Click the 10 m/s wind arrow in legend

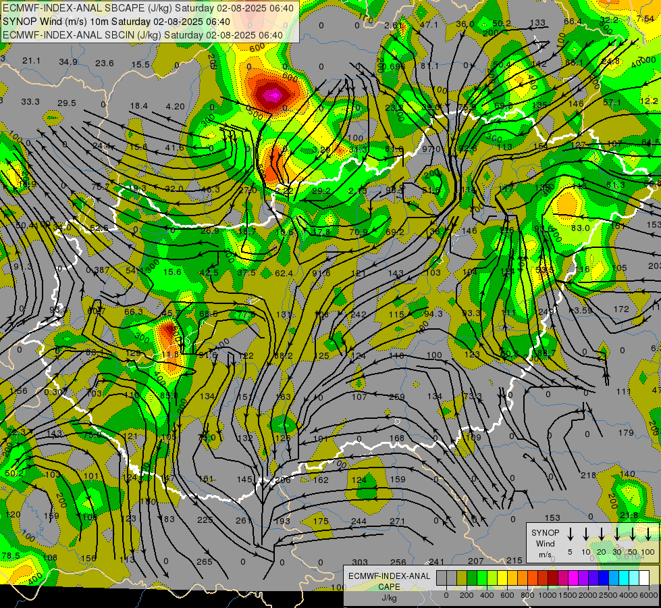[x=586, y=534]
